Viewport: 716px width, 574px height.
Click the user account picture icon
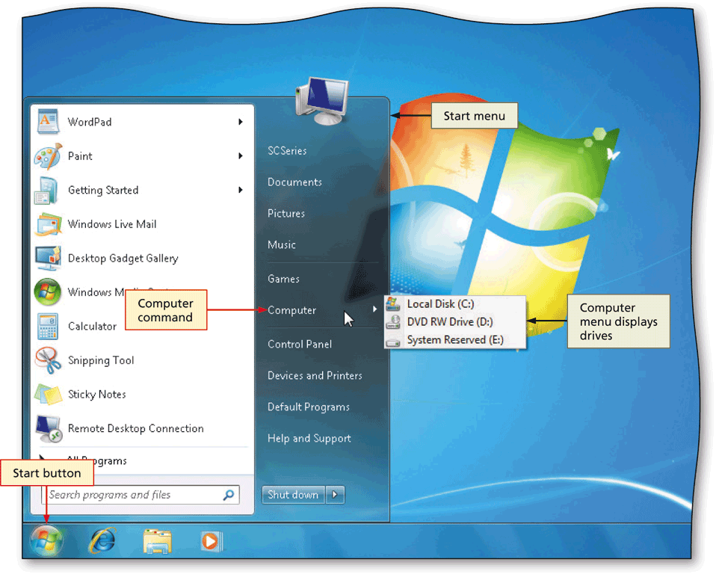coord(321,101)
